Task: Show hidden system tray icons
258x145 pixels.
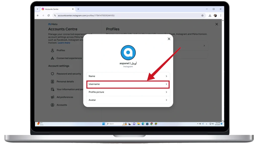Action: pyautogui.click(x=198, y=124)
